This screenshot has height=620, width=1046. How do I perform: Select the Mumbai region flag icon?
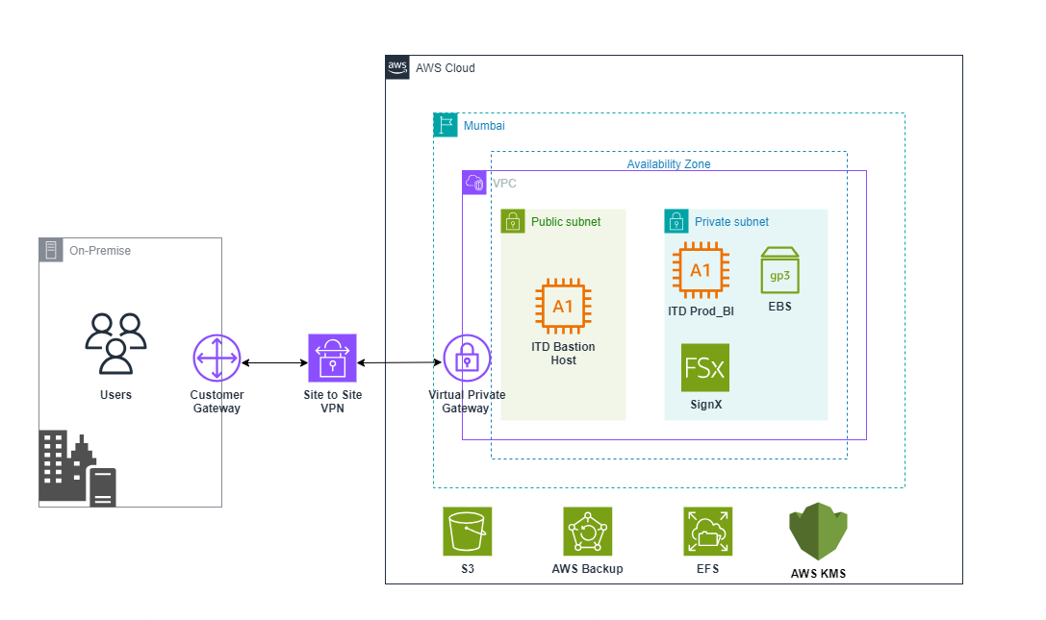pyautogui.click(x=445, y=125)
